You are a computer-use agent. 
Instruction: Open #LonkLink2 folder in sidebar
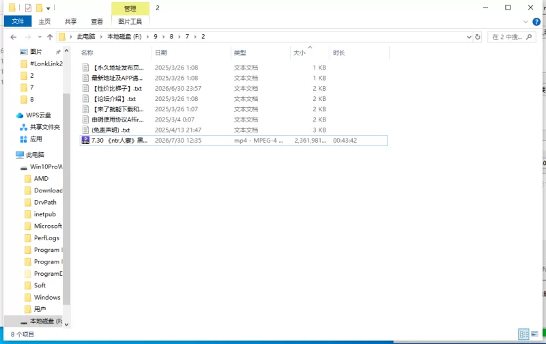pyautogui.click(x=46, y=63)
